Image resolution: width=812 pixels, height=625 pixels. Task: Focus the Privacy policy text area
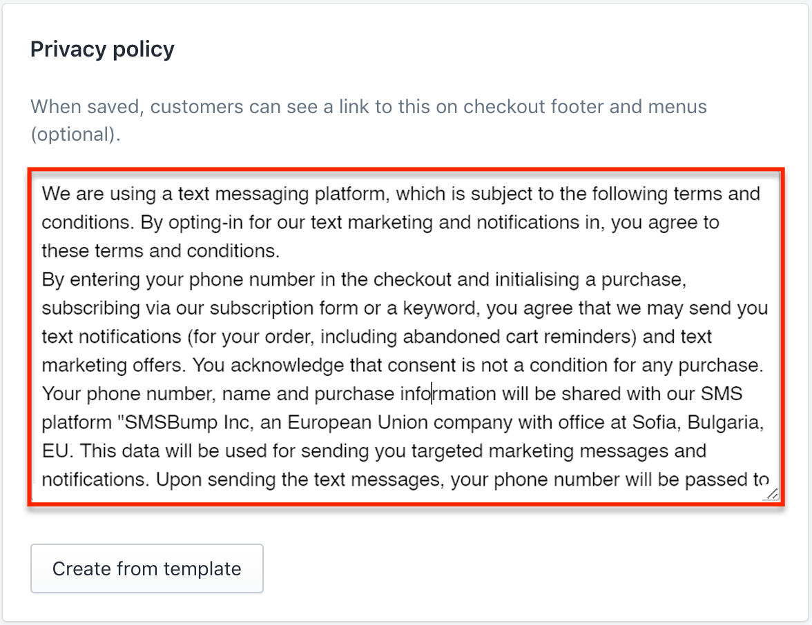[406, 337]
